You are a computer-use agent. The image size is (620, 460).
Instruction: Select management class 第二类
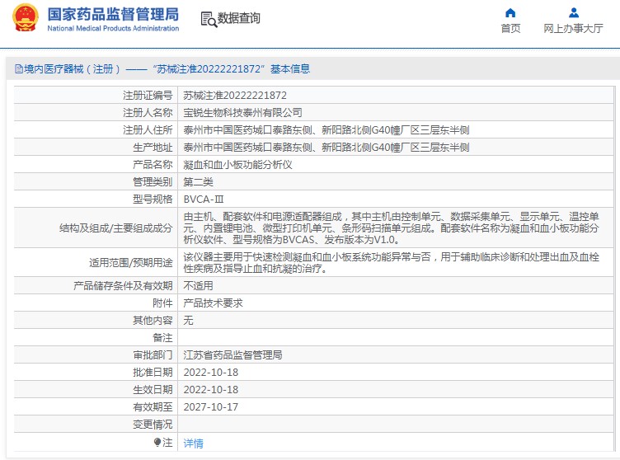(198, 182)
